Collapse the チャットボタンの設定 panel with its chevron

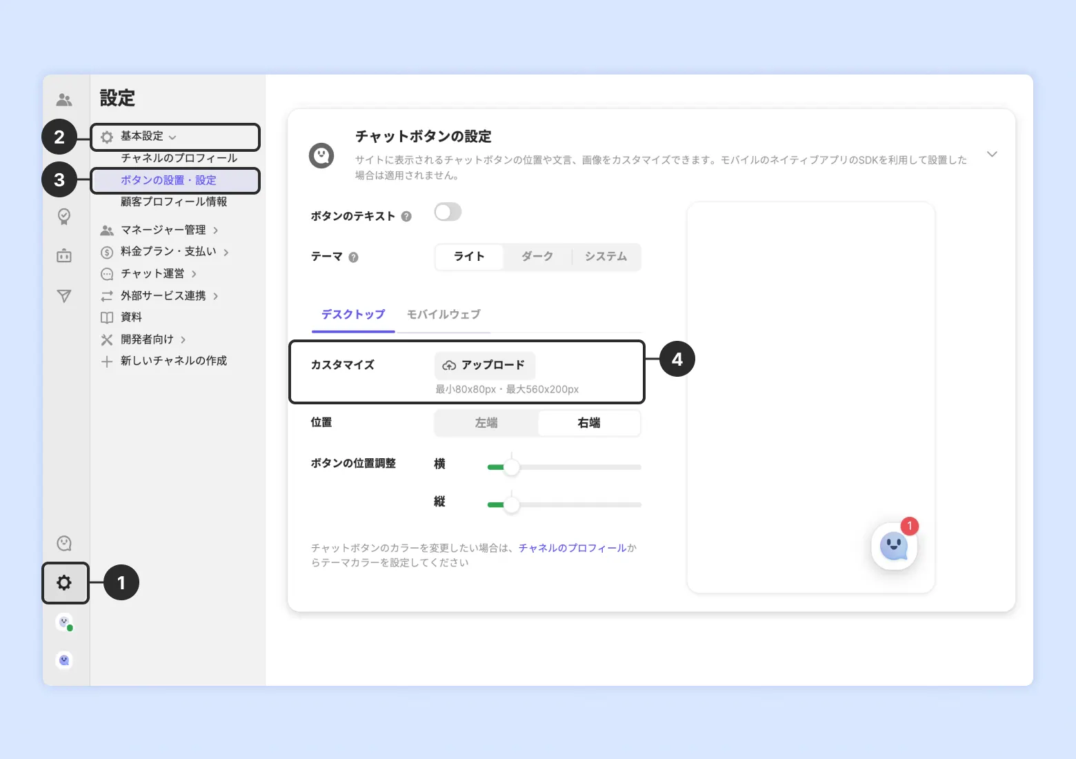click(x=992, y=154)
